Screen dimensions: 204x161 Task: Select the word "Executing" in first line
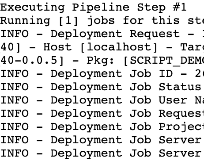[32, 8]
